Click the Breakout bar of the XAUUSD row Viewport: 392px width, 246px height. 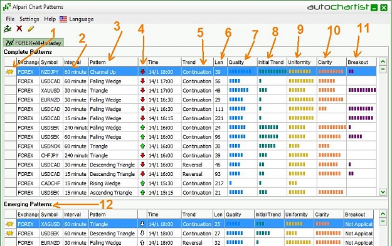362,90
